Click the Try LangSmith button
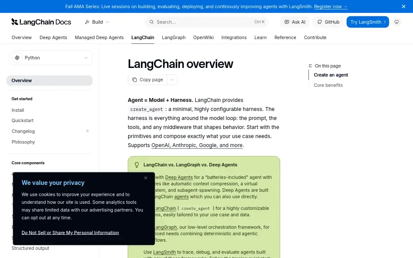 coord(367,22)
